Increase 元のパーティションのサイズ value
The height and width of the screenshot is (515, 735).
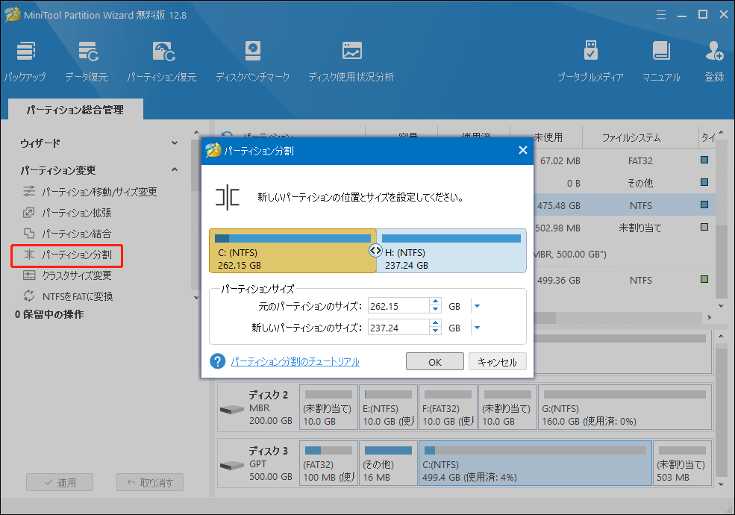point(436,302)
